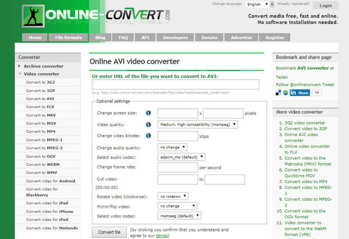Open 3G2 video converter link in list
This screenshot has height=239, width=349.
click(305, 123)
